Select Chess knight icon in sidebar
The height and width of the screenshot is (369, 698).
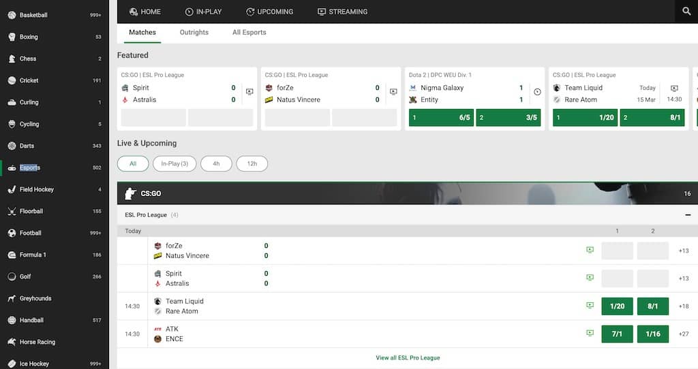[12, 59]
